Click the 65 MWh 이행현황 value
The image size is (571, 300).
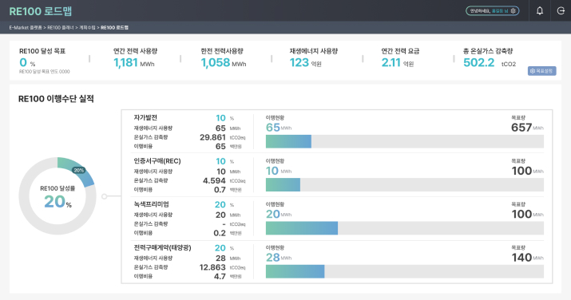(x=279, y=128)
